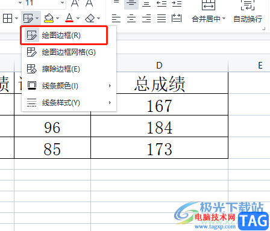The height and width of the screenshot is (231, 270).
Task: Select the 总成绩 header cell
Action: 160,83
